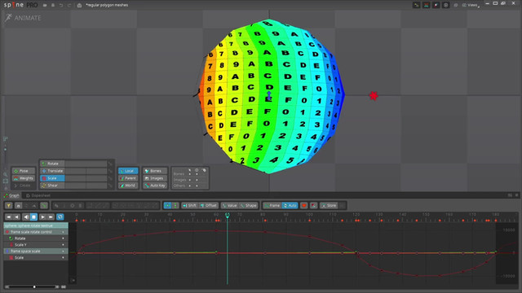Click the lock icon in graph toolbar
522x293 pixels.
point(19,206)
